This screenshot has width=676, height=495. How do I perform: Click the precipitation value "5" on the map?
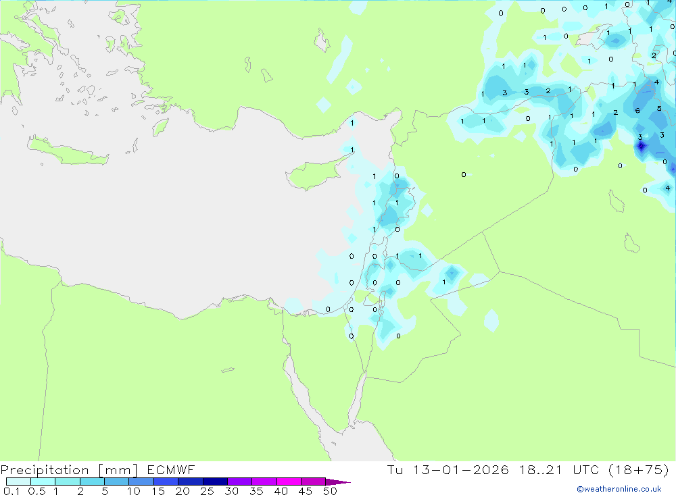click(659, 109)
